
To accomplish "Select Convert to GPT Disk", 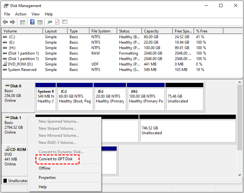I will click(x=56, y=159).
